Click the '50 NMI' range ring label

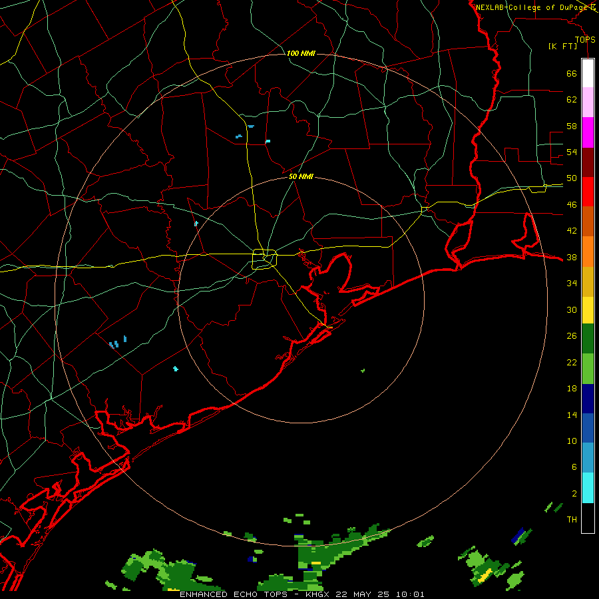click(301, 176)
